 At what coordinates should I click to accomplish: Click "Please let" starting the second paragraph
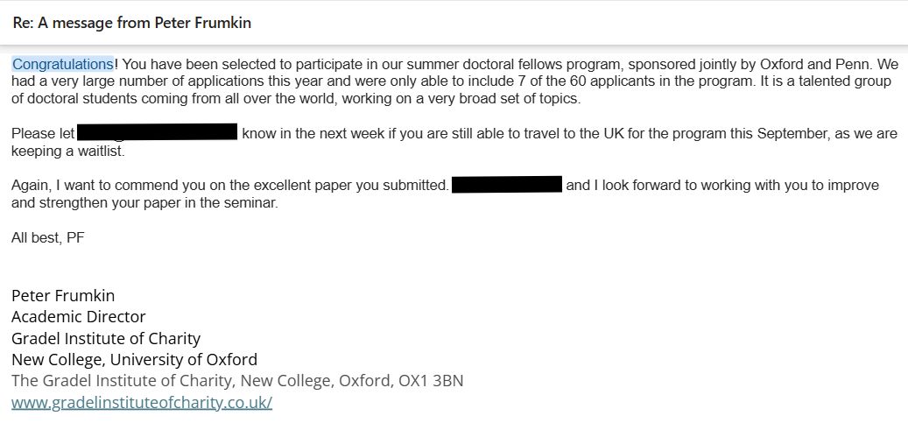tap(43, 134)
